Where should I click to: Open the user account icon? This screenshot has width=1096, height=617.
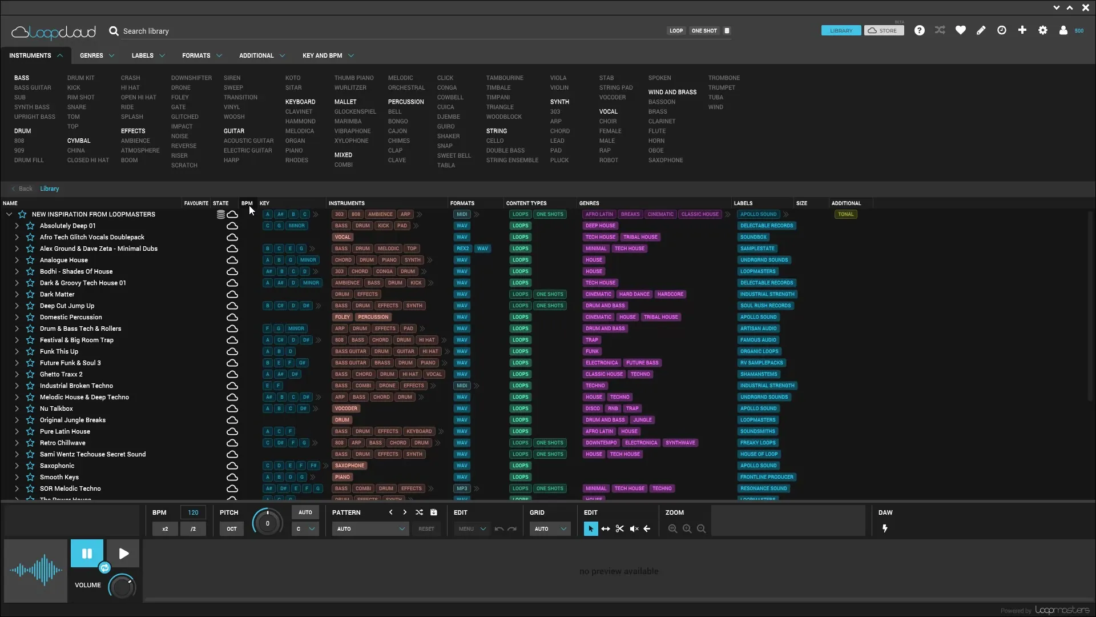1063,31
